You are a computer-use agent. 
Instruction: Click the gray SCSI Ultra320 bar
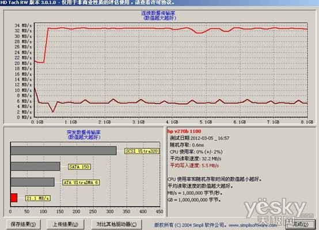[x=64, y=151]
